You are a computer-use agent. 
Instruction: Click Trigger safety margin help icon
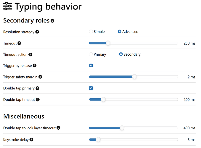[40, 77]
